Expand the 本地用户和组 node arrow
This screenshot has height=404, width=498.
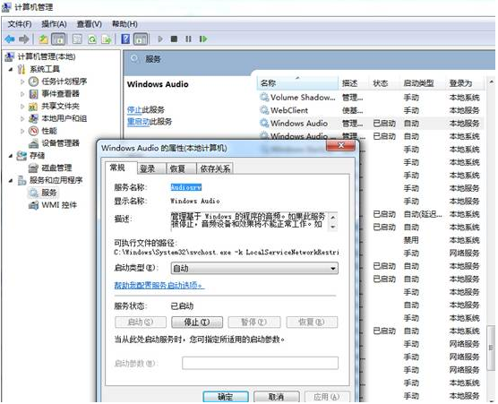click(22, 119)
